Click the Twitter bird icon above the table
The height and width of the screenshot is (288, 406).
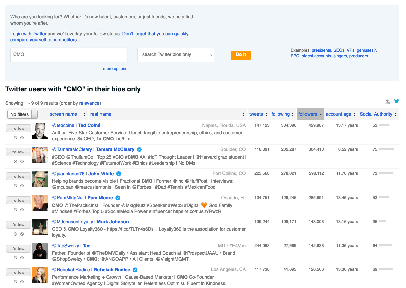(x=397, y=101)
